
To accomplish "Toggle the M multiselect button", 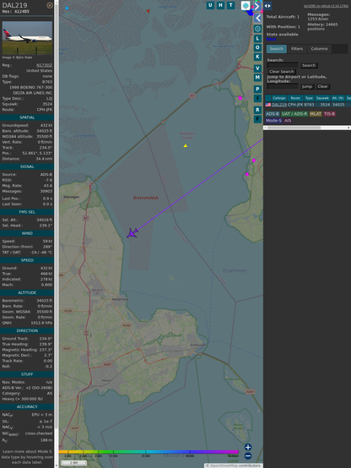I will [x=257, y=78].
